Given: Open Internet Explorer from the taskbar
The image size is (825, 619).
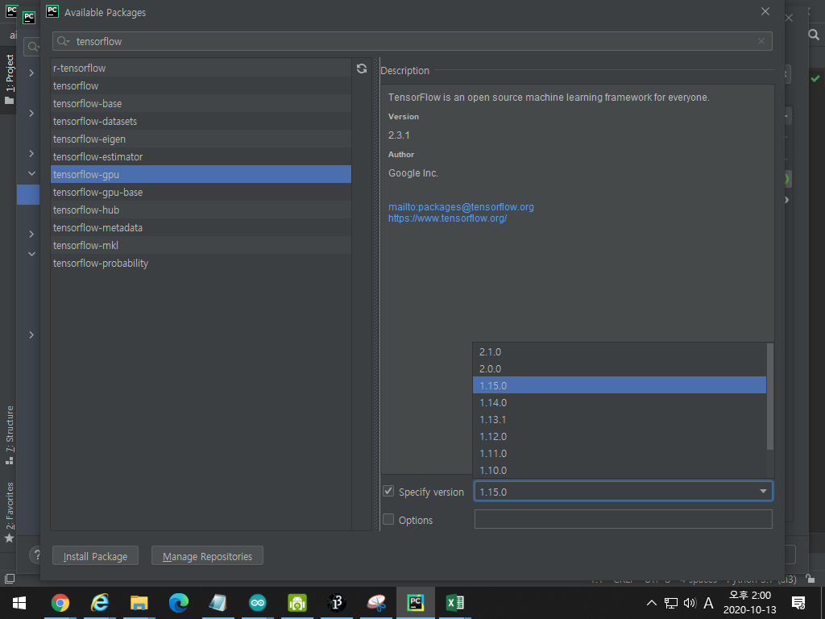Looking at the screenshot, I should [x=99, y=603].
